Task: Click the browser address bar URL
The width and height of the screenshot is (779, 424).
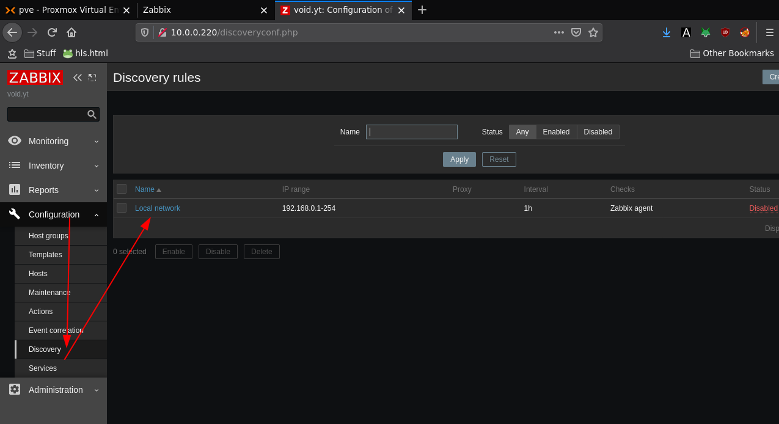Action: coord(234,32)
